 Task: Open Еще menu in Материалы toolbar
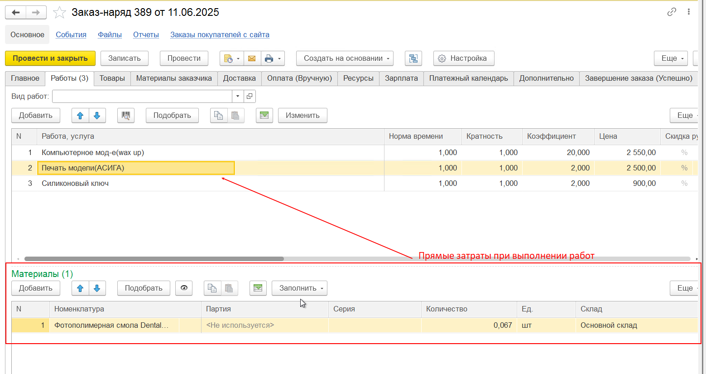pos(685,288)
